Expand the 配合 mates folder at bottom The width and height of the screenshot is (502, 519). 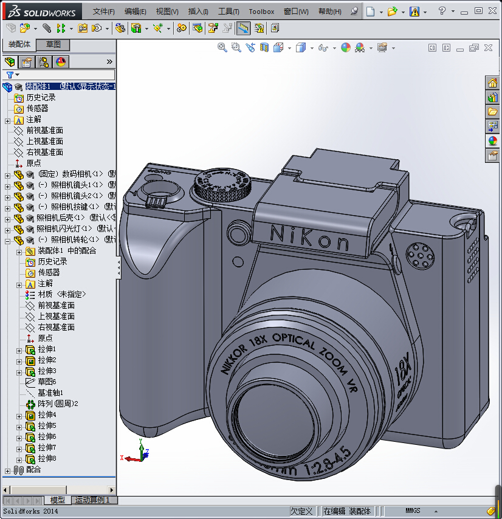[x=8, y=471]
